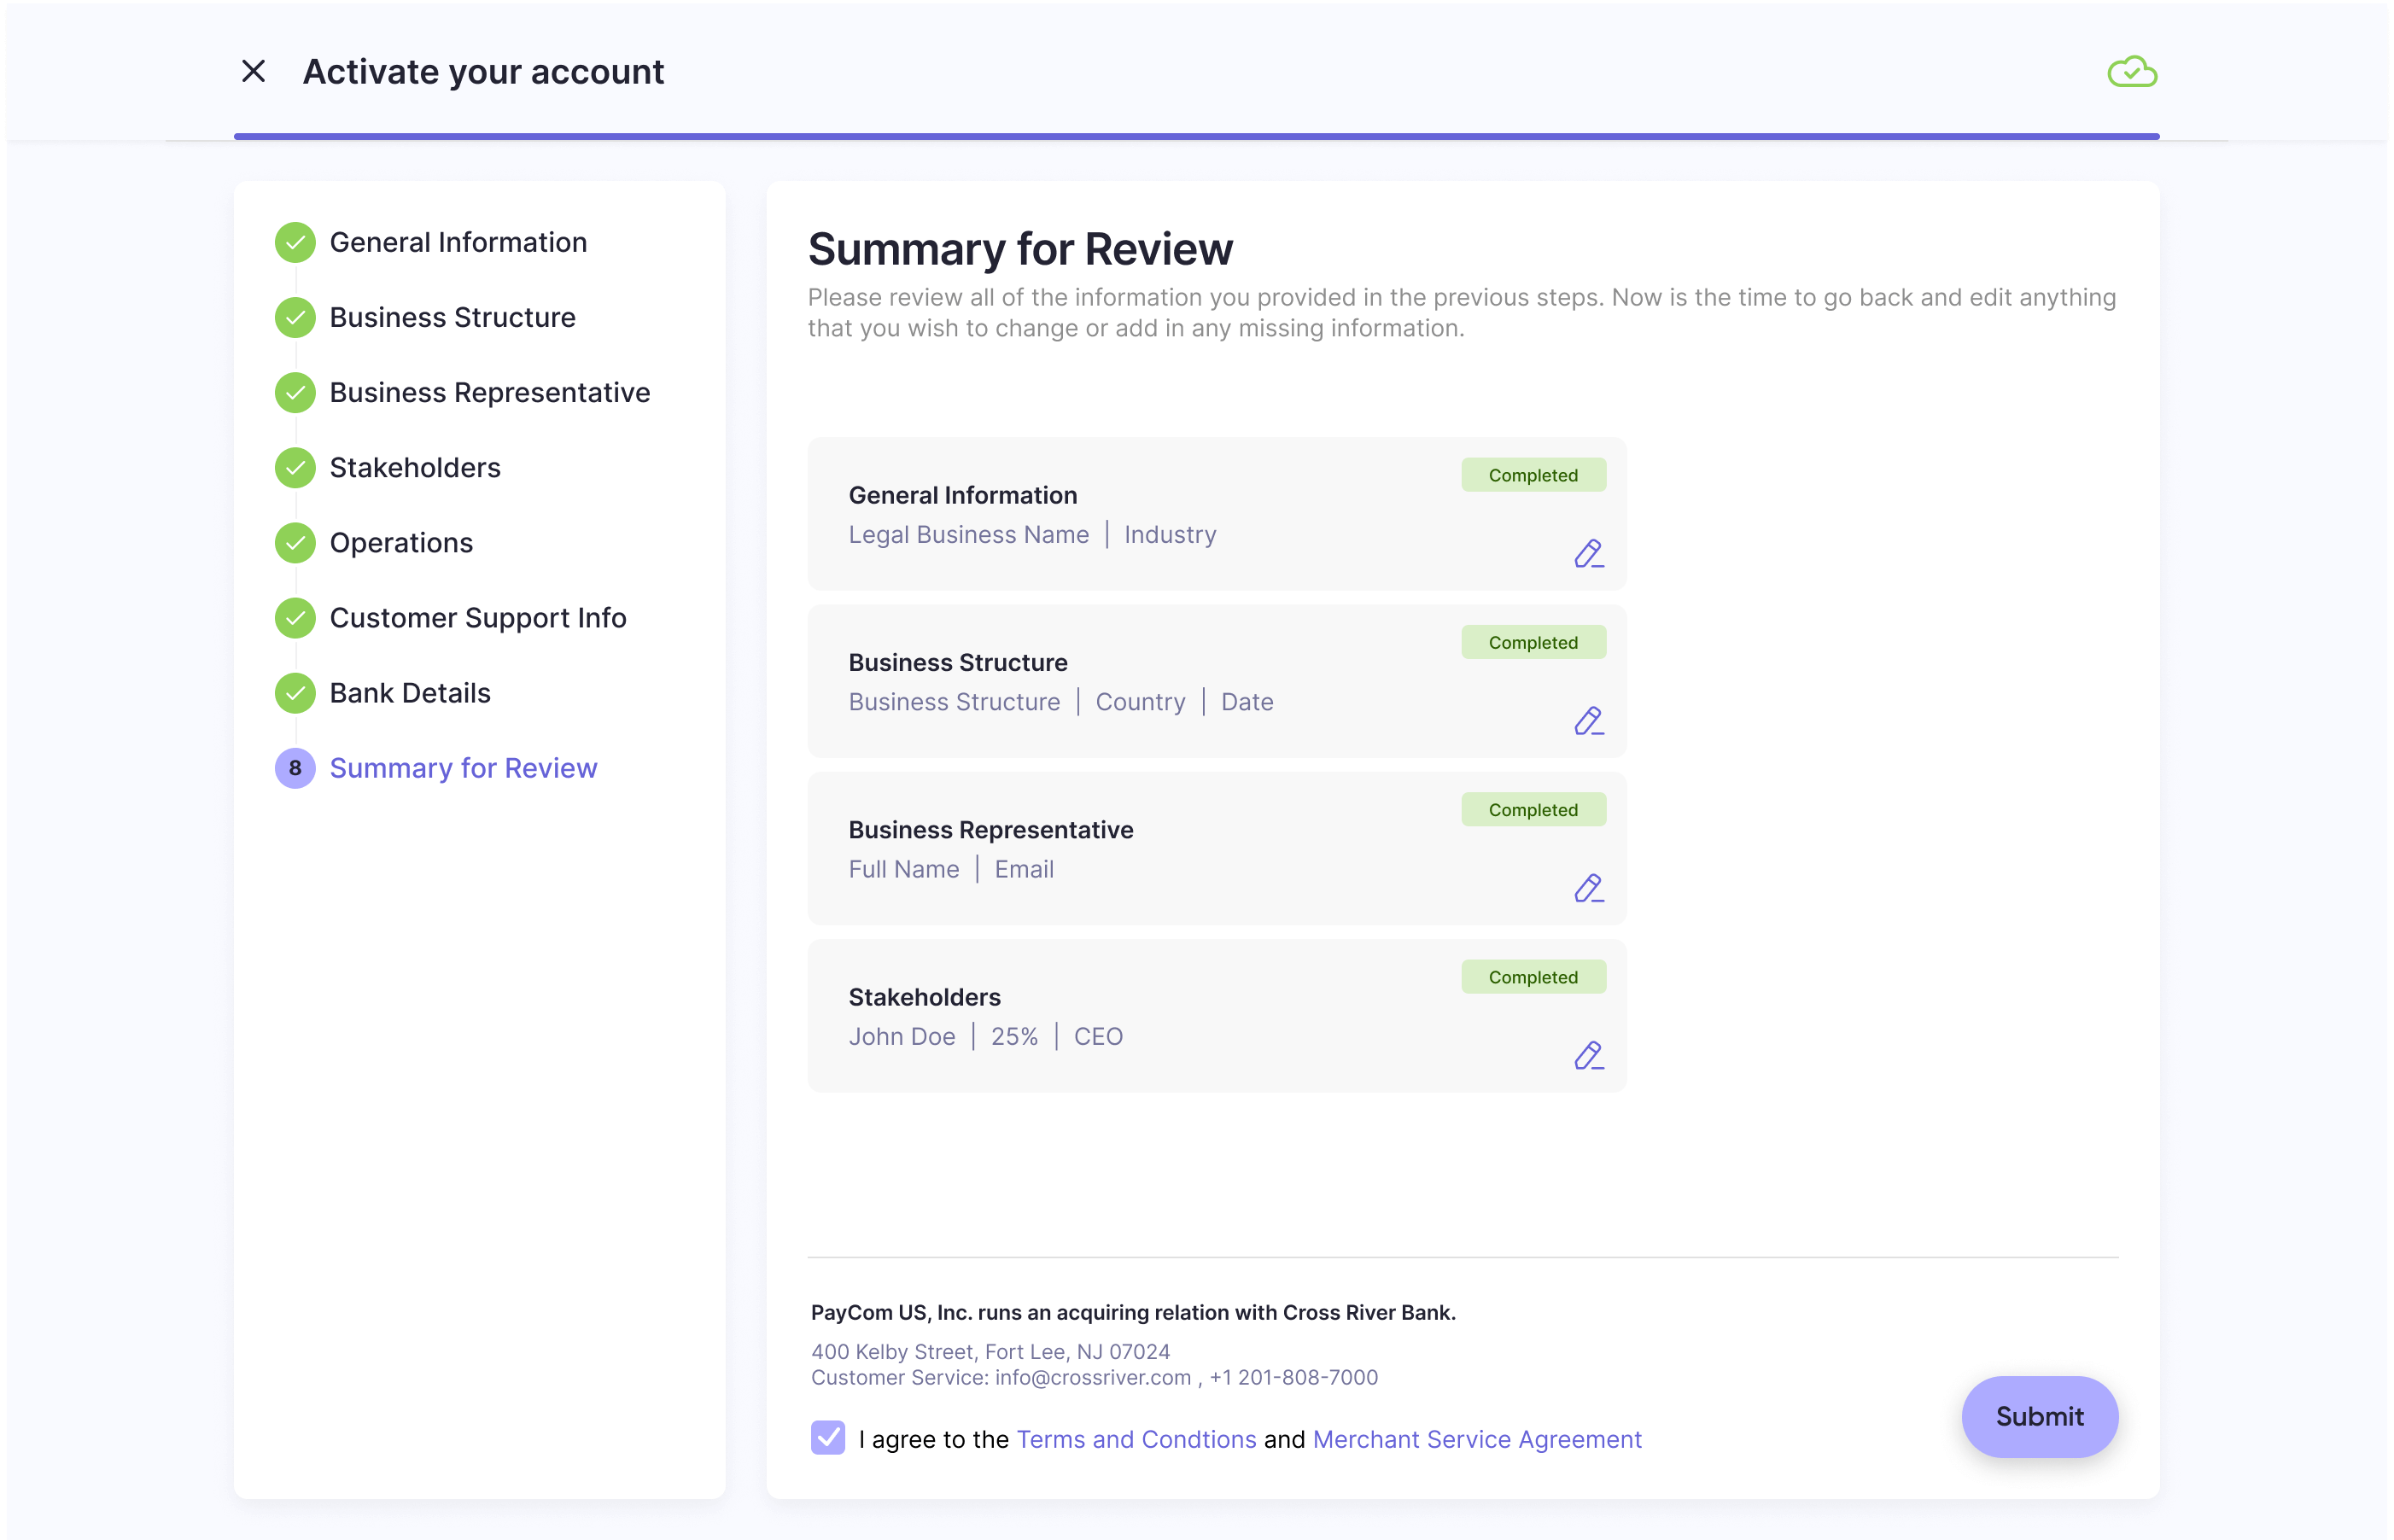Screen dimensions: 2394x1540
Task: Click Completed badge on Stakeholders card
Action: (1533, 977)
